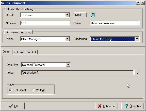Click into the Nummer input field
146x111 pixels.
(x=45, y=23)
